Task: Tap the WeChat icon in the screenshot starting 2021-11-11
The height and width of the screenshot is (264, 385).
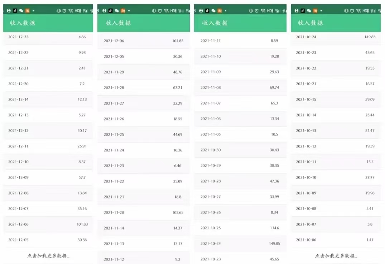Action: tap(214, 11)
